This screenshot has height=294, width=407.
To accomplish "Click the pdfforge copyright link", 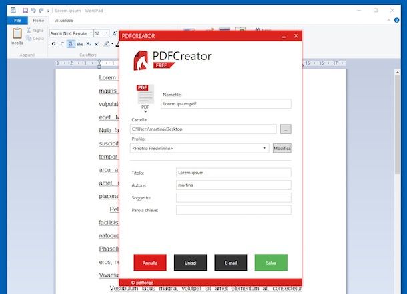I will [x=142, y=283].
